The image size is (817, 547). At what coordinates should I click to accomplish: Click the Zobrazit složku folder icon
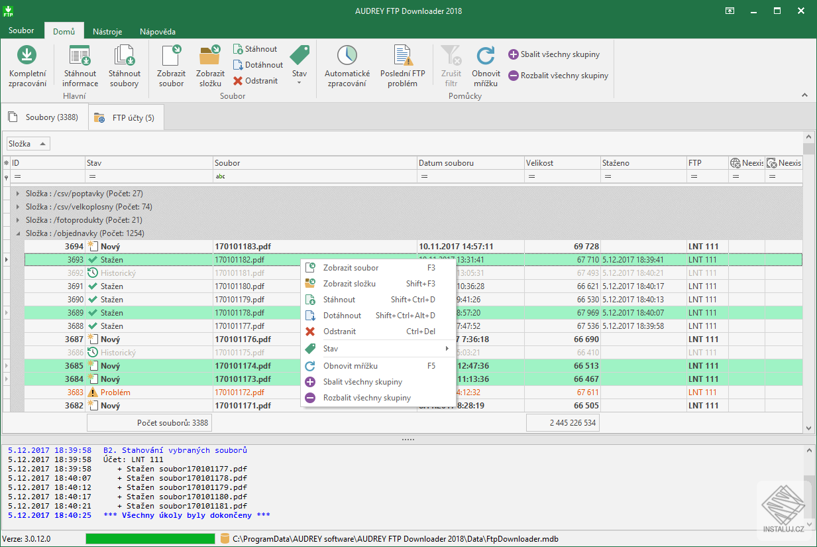coord(209,64)
